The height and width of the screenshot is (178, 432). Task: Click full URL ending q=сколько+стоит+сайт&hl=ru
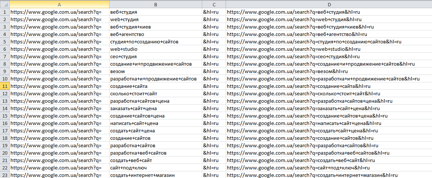(x=329, y=93)
